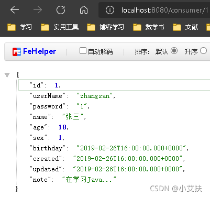210x197 pixels.
Task: Click the "张三" value
Action: click(x=72, y=117)
